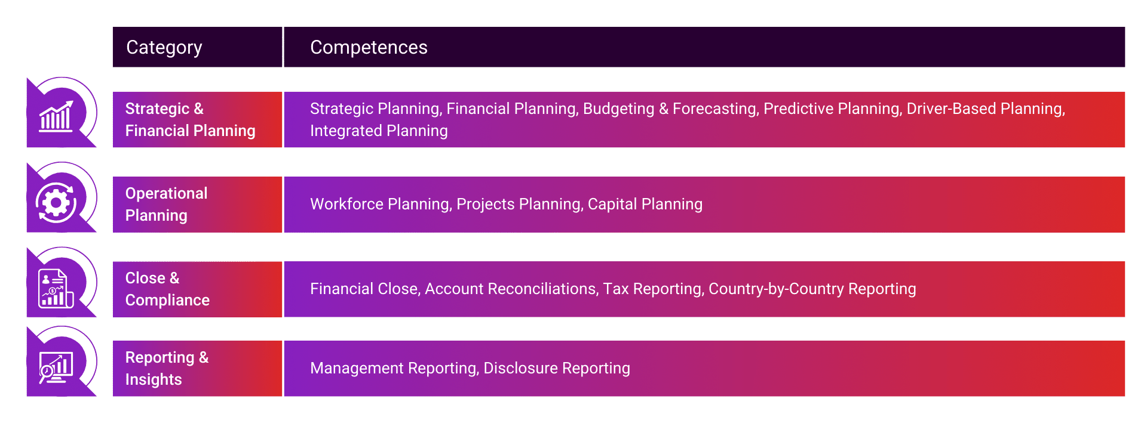
Task: Click the Strategic & Financial Planning category
Action: tap(190, 119)
